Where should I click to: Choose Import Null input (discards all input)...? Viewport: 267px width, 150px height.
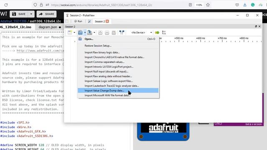(118, 71)
